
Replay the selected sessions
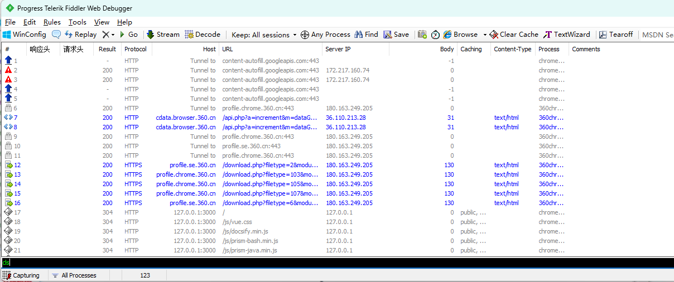(81, 35)
